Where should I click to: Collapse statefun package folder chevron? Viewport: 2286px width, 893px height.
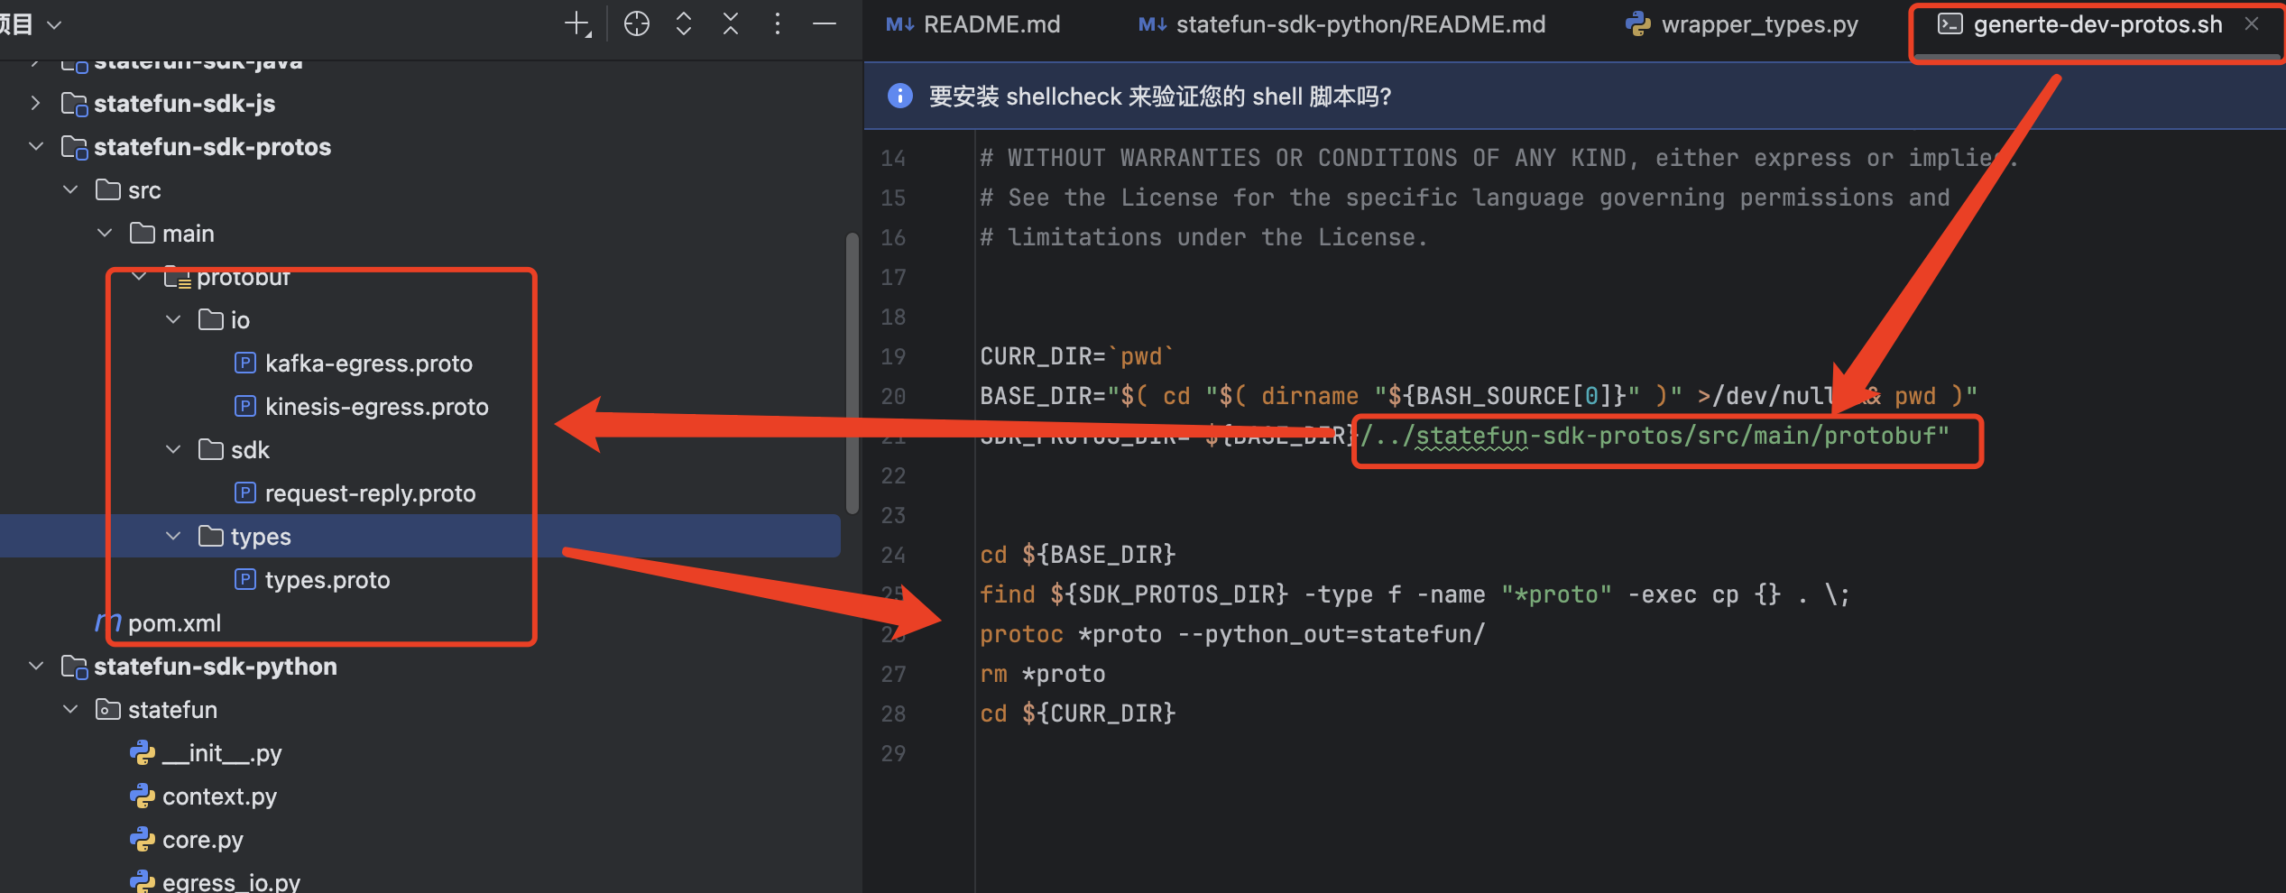tap(70, 709)
